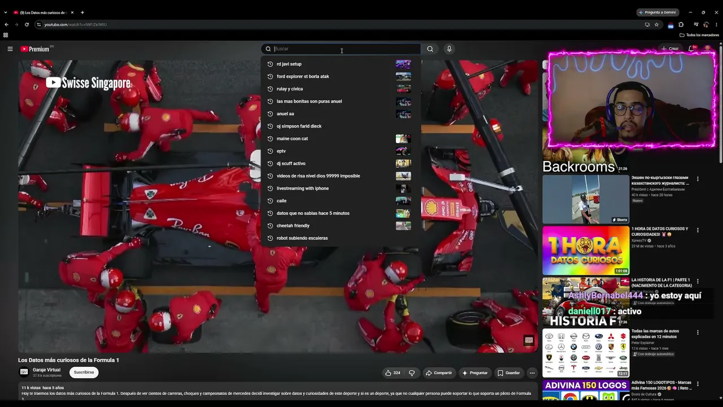This screenshot has width=723, height=407.
Task: Choose 'robot subiendo escaleras' suggestion
Action: pyautogui.click(x=341, y=238)
